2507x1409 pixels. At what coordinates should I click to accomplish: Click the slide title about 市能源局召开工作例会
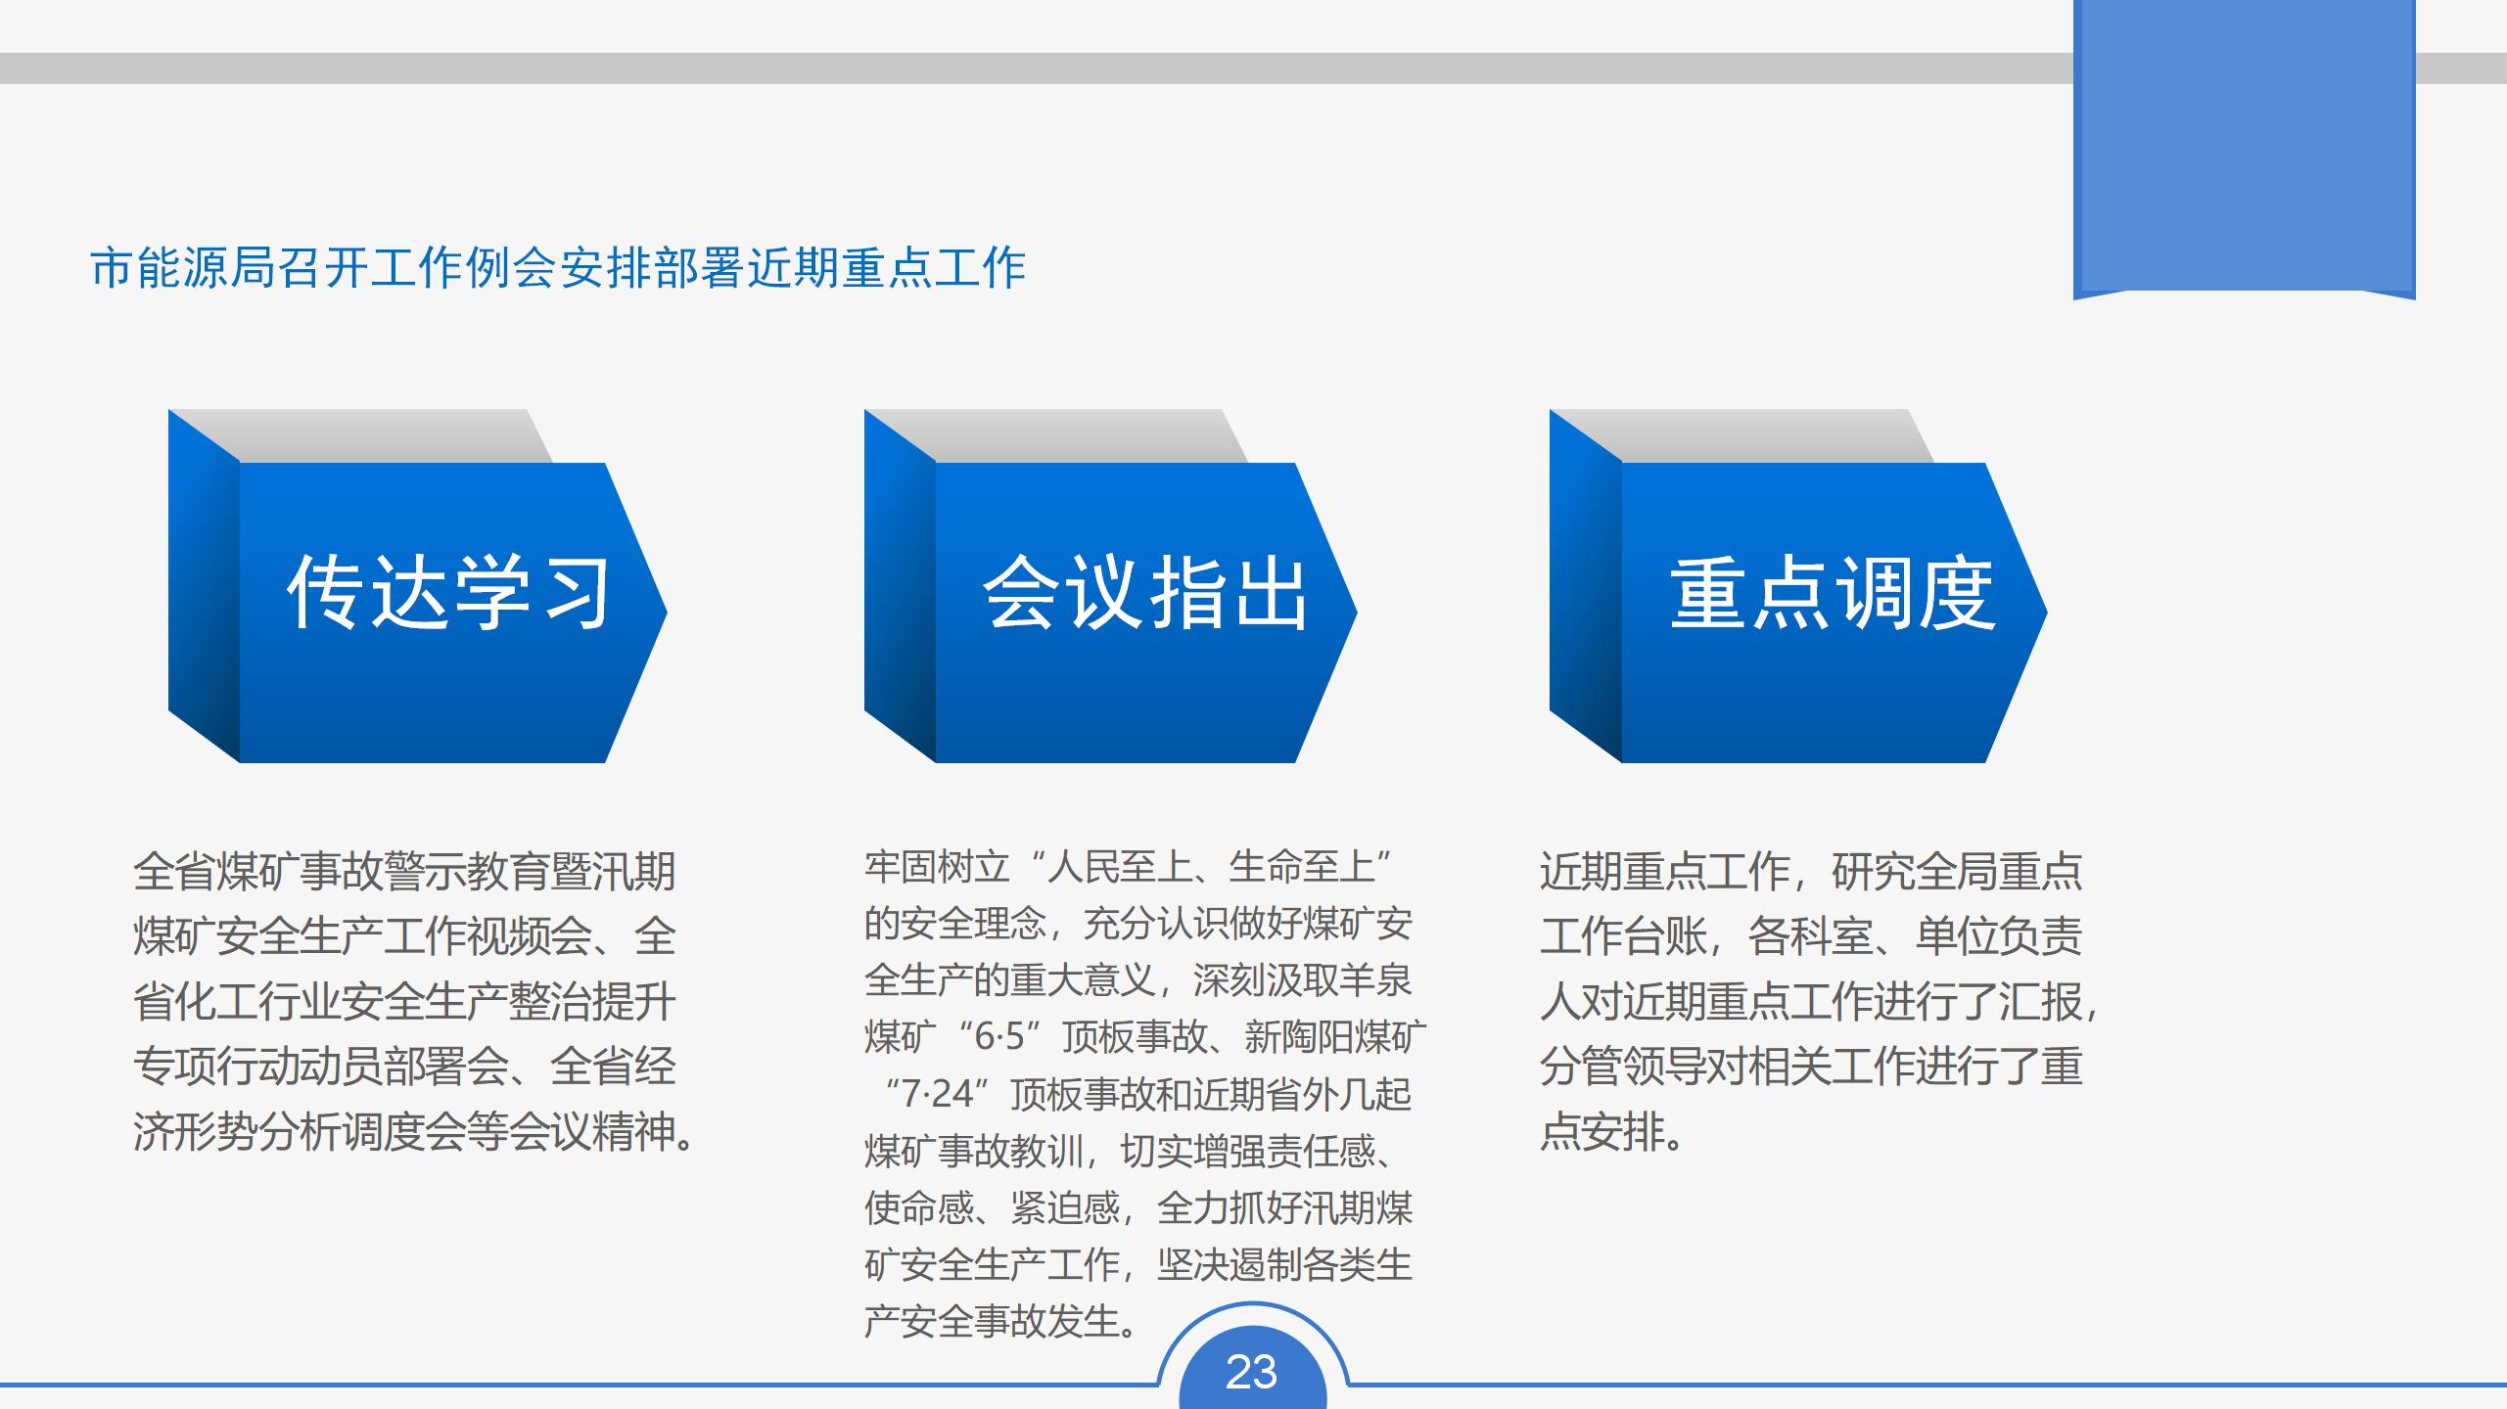[558, 268]
